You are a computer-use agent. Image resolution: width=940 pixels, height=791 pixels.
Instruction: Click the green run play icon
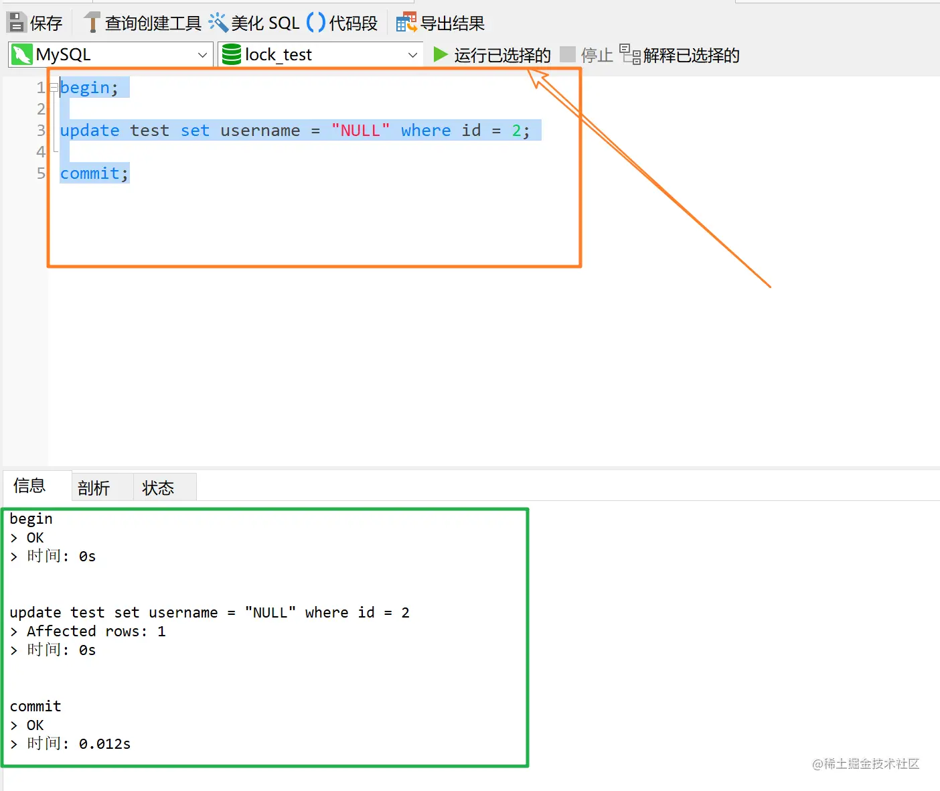click(x=440, y=54)
